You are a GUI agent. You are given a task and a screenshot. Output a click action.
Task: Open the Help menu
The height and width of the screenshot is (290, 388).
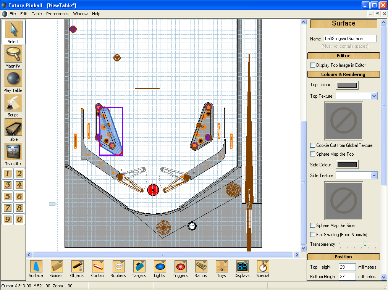point(96,14)
